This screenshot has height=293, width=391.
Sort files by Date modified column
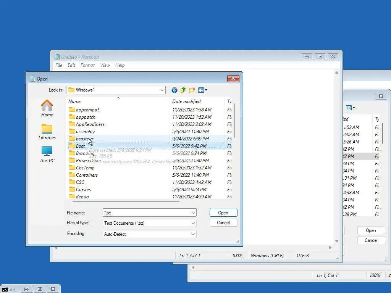[197, 101]
